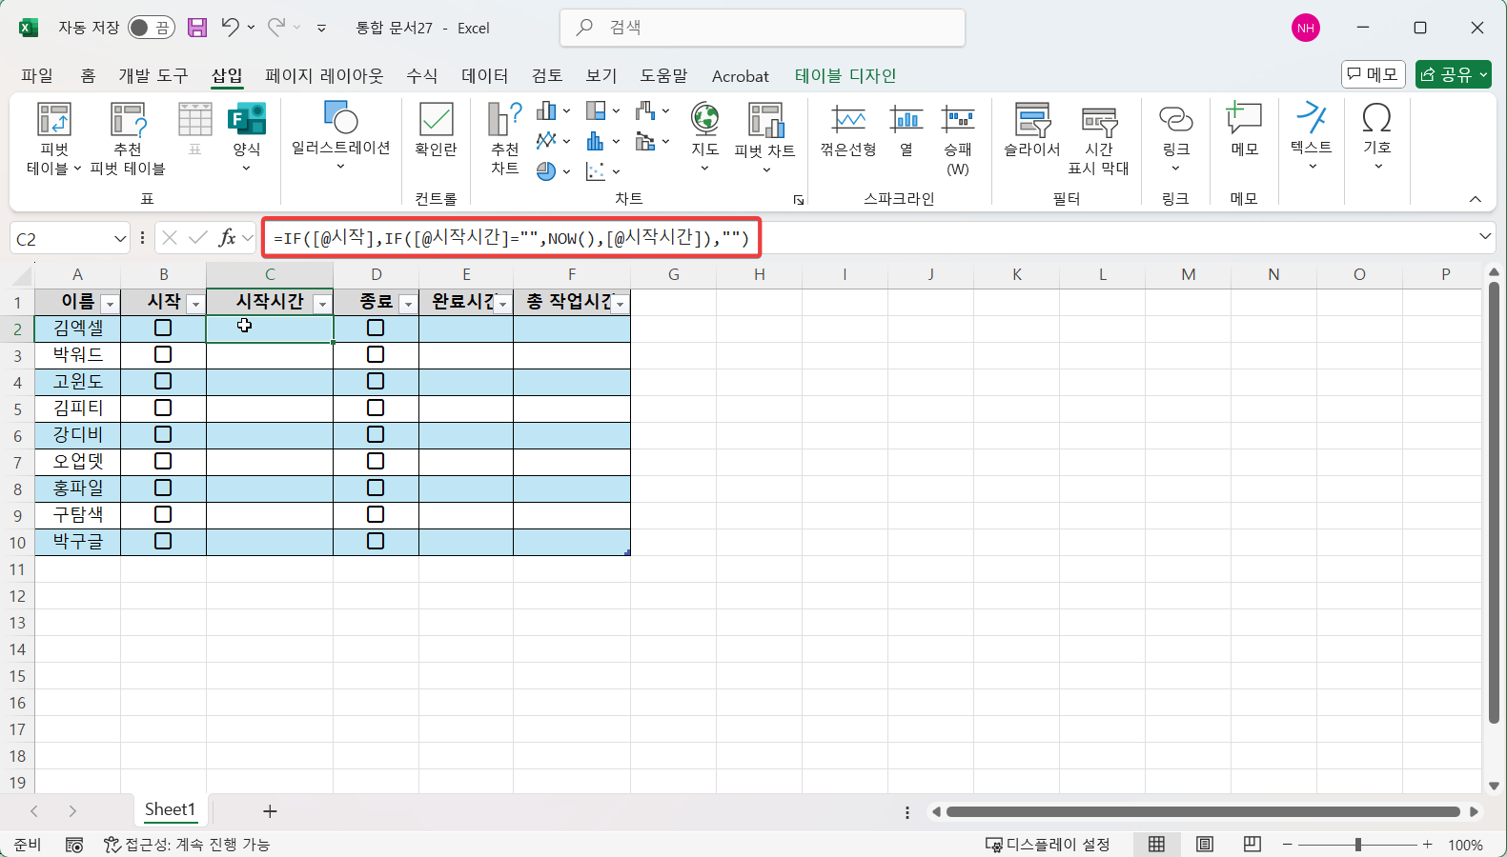Insert a column or bar chart
1507x857 pixels.
click(x=553, y=111)
